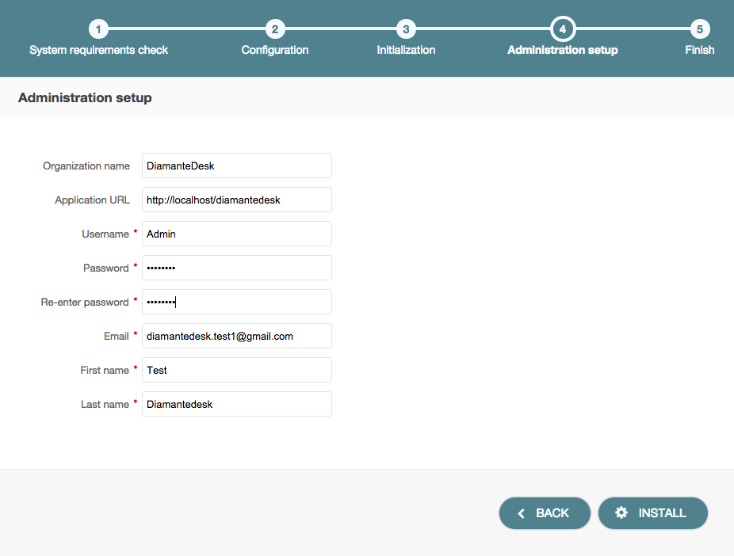Screen dimensions: 734x556
Task: Focus the Last name field
Action: point(237,404)
